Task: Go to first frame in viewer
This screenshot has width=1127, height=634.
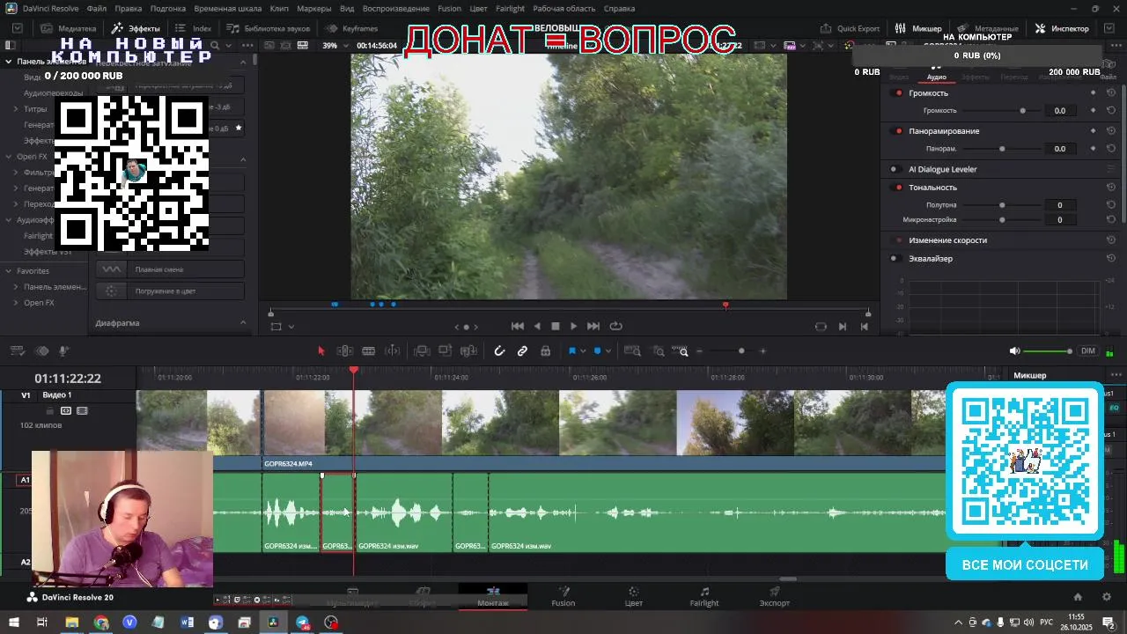Action: [518, 326]
